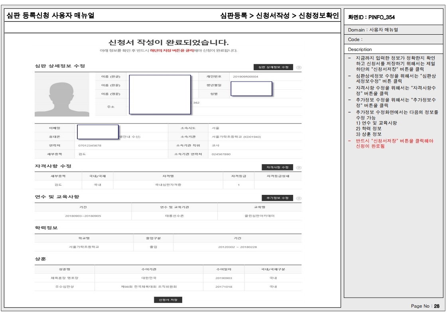Click the 우수심판상 award name
The height and width of the screenshot is (316, 447).
tap(65, 287)
